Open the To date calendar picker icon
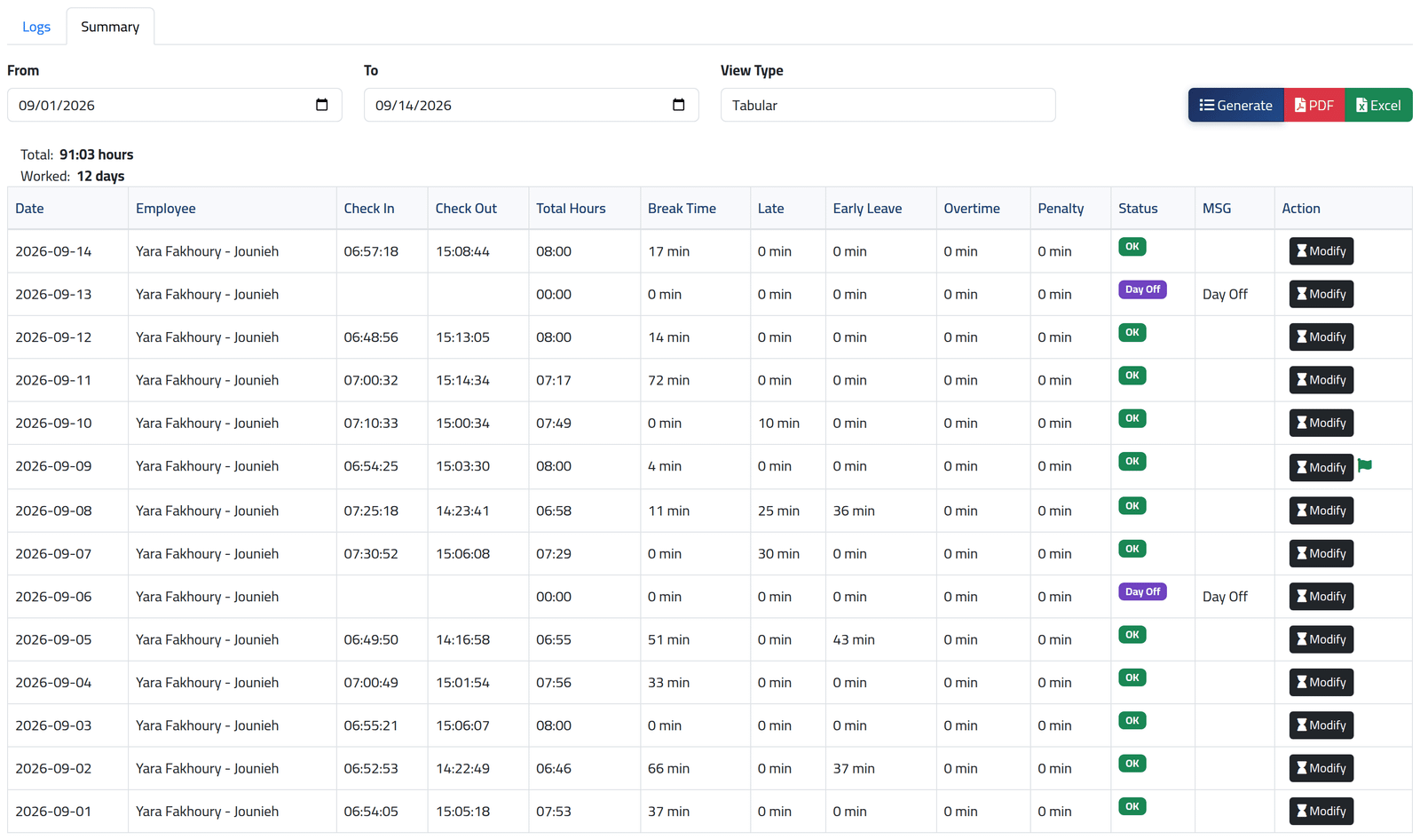 (679, 105)
